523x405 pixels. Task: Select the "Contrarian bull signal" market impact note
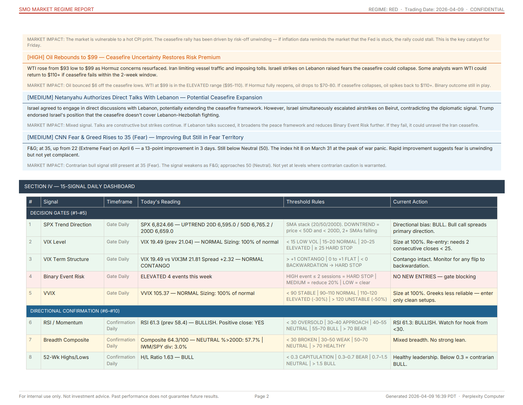207,166
